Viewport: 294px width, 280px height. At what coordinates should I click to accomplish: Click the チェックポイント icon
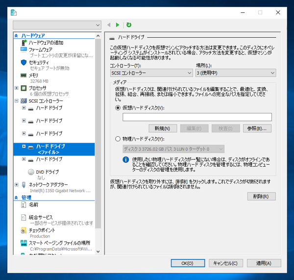[x=24, y=230]
